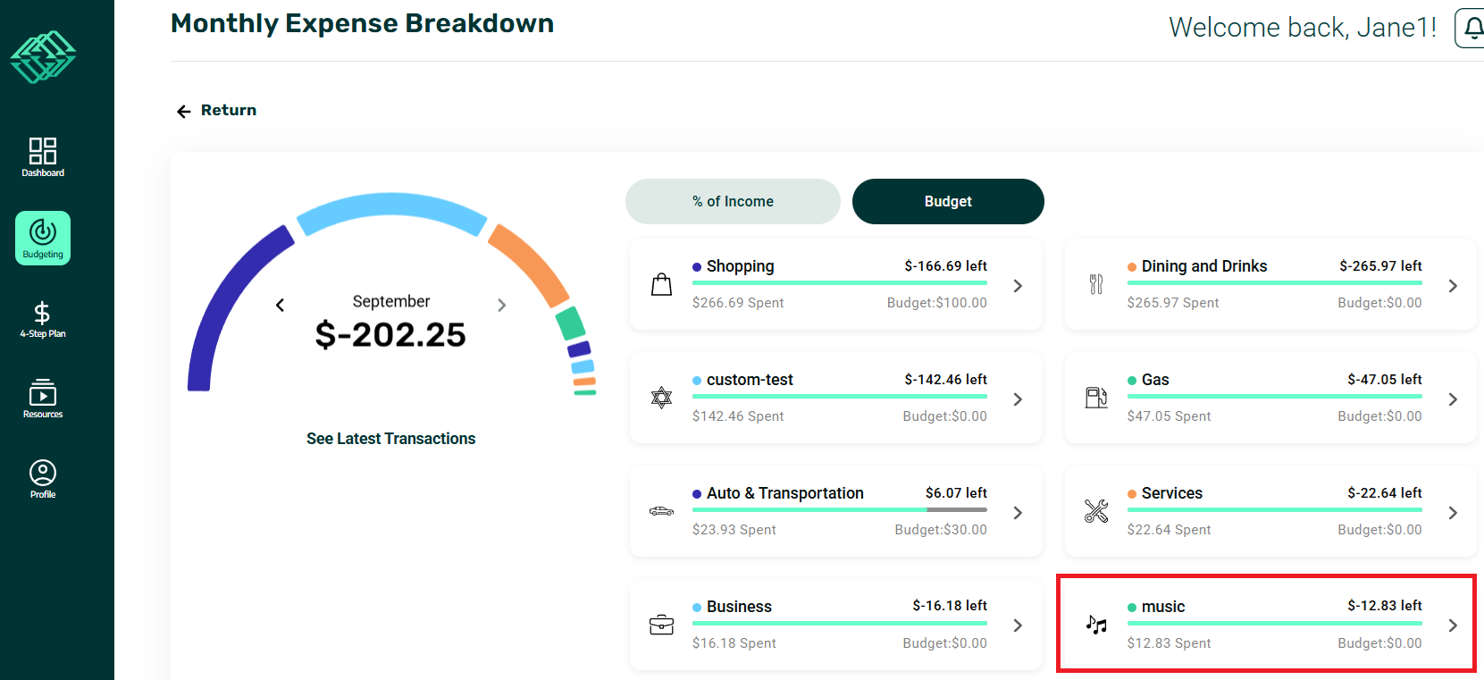The image size is (1484, 680).
Task: Go to the previous month
Action: tap(280, 306)
